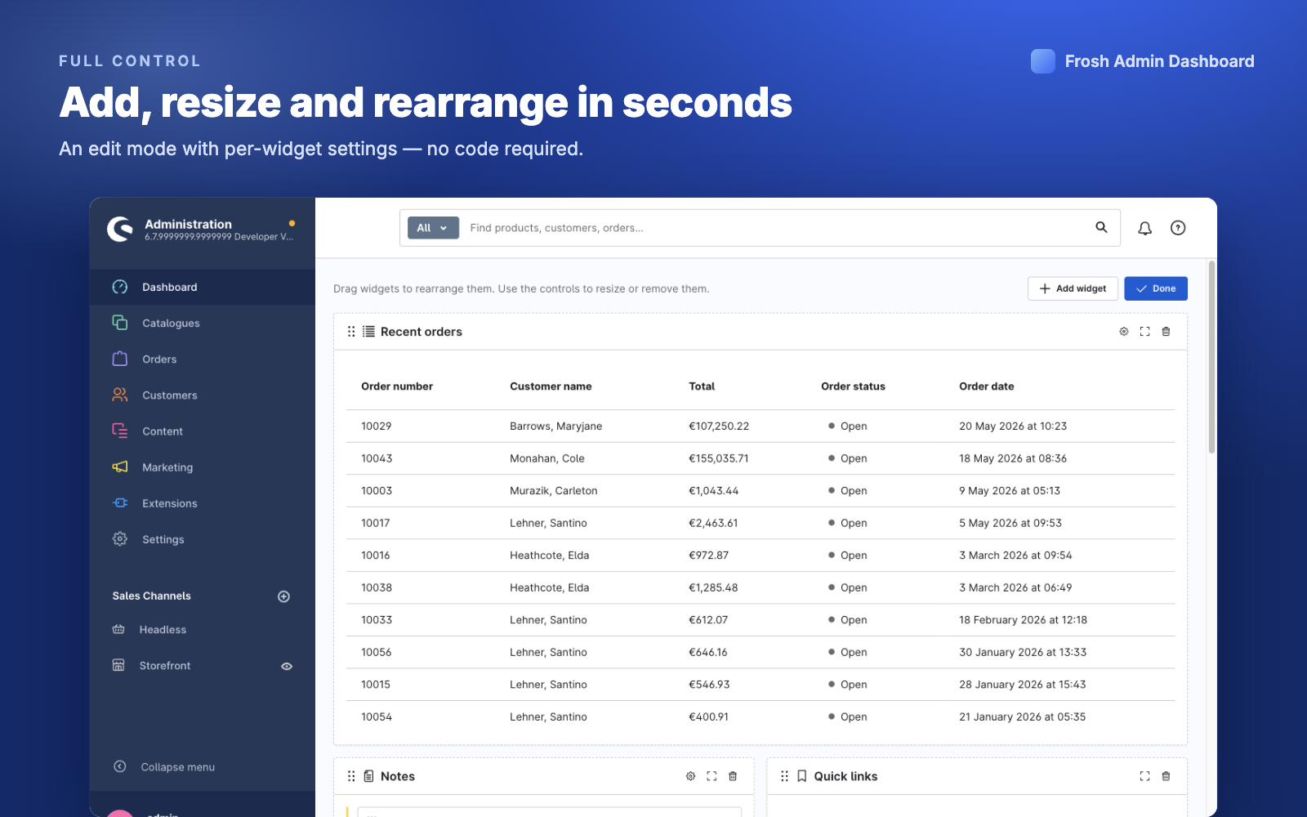Focus the Find products, customers, orders search field
The height and width of the screenshot is (817, 1307).
[776, 228]
